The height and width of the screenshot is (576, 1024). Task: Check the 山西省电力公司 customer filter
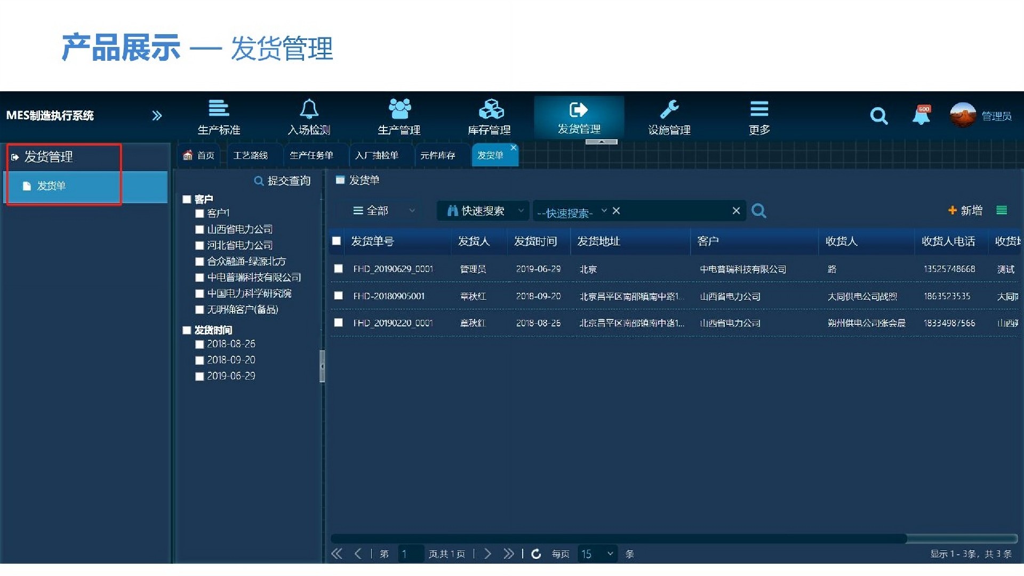pos(199,229)
